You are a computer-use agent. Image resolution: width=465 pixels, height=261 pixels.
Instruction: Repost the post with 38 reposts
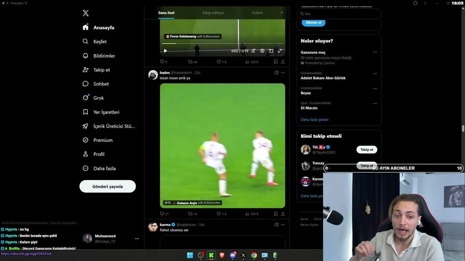pyautogui.click(x=193, y=62)
